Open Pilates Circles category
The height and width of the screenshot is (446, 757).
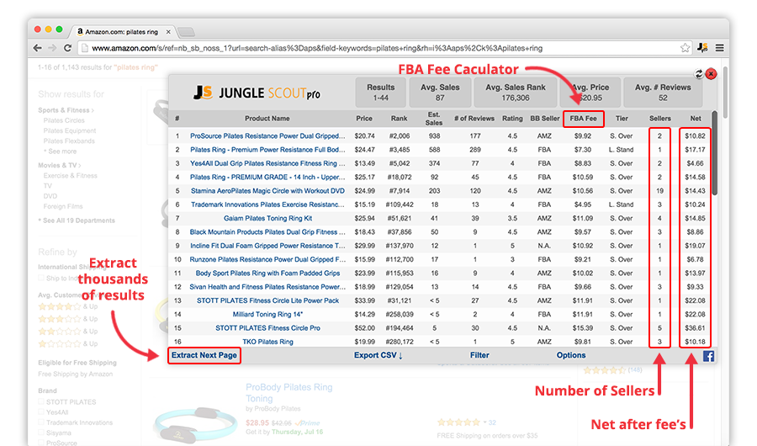pyautogui.click(x=64, y=120)
